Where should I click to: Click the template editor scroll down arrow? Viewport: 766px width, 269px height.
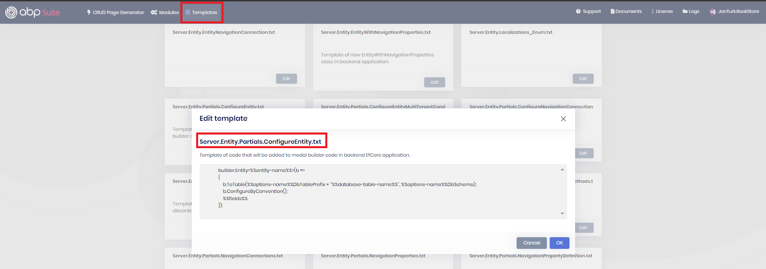562,213
